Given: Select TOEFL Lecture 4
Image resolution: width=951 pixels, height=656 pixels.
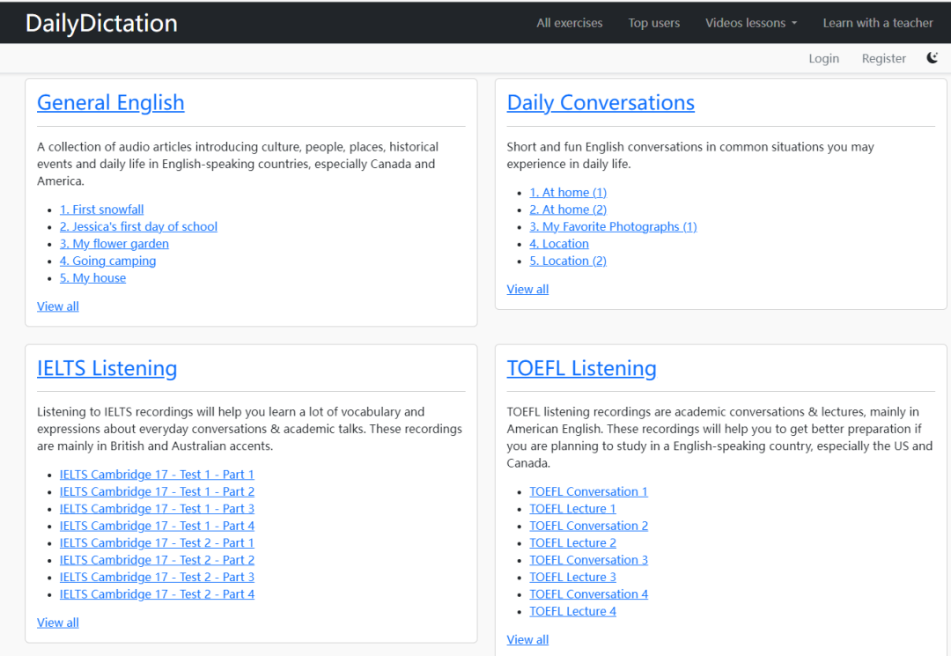Looking at the screenshot, I should (x=572, y=611).
